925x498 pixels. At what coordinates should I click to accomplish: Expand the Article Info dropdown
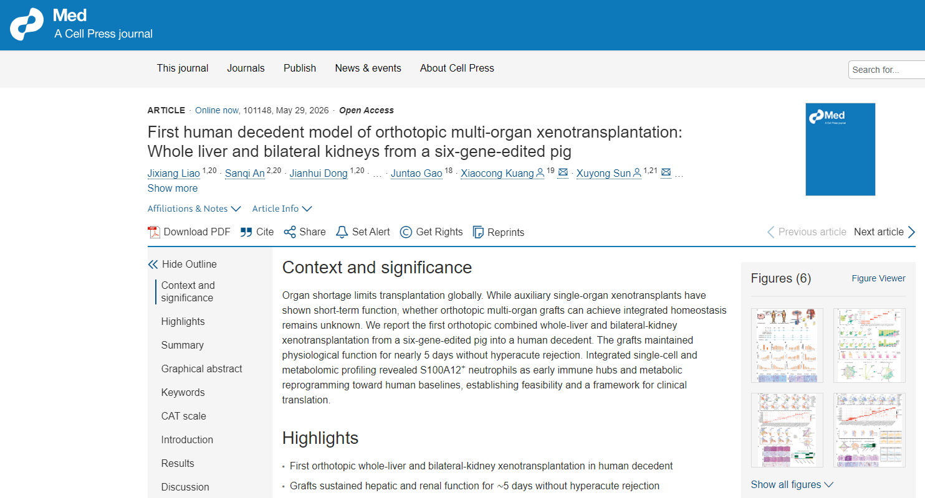[282, 209]
